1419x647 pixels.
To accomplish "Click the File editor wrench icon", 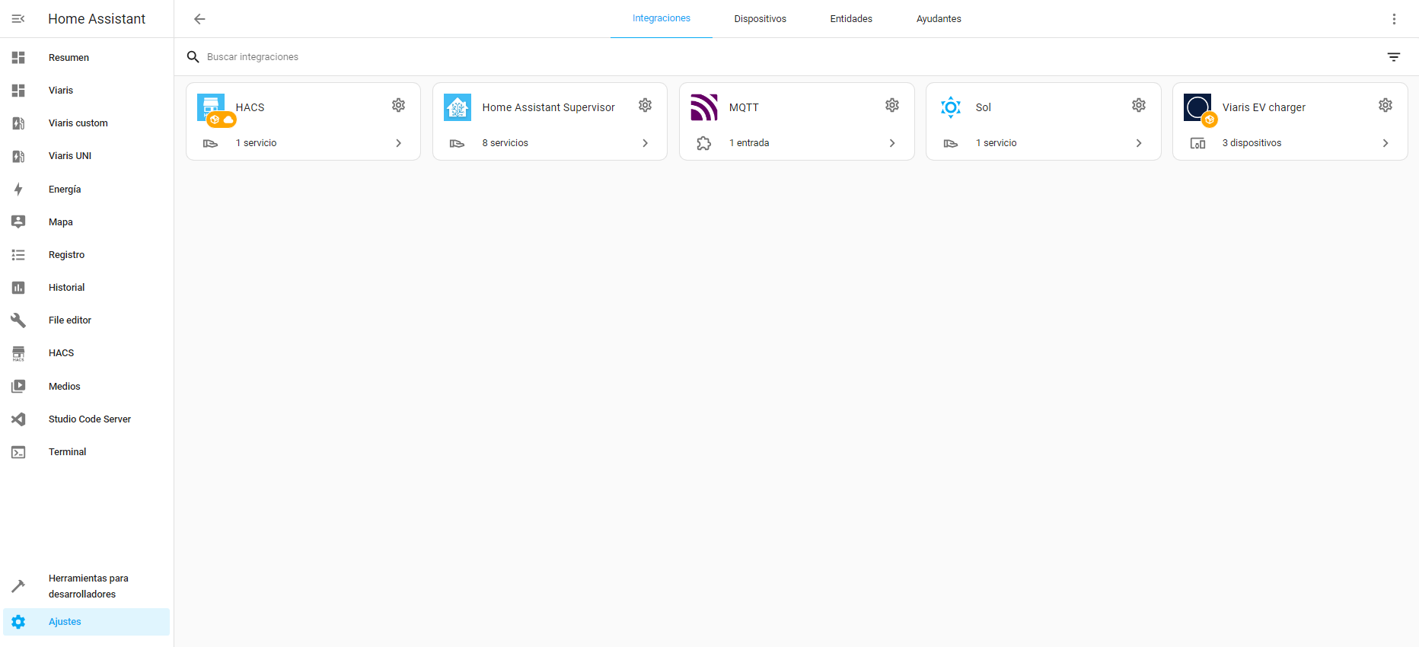I will click(18, 320).
